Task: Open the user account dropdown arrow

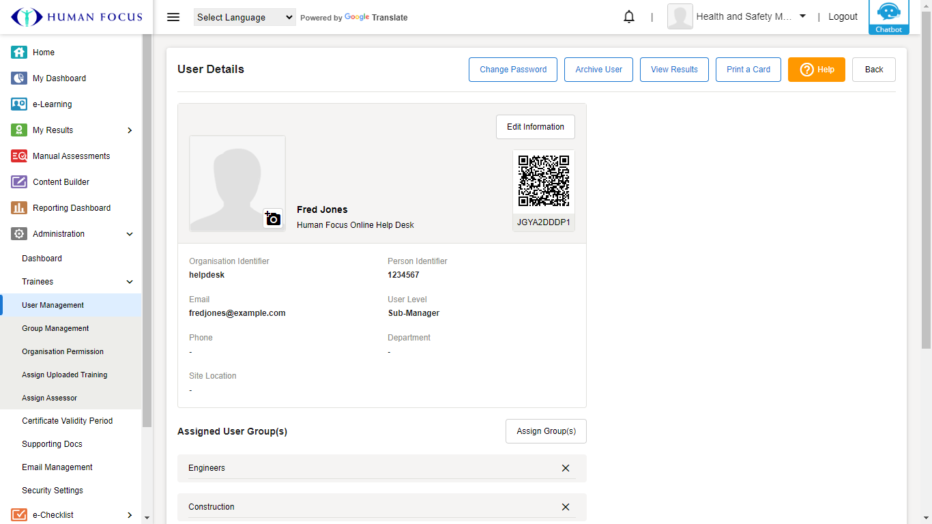Action: pyautogui.click(x=802, y=16)
